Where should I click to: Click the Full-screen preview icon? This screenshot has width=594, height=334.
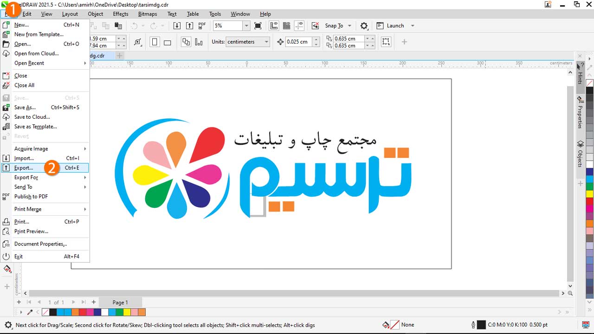pos(258,26)
